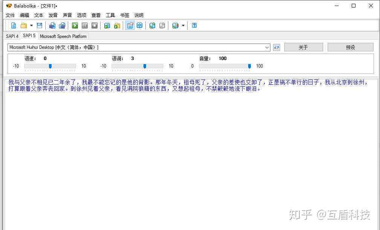This screenshot has width=380, height=230.
Task: Click the Go to bookmark book icon
Action: click(x=175, y=26)
